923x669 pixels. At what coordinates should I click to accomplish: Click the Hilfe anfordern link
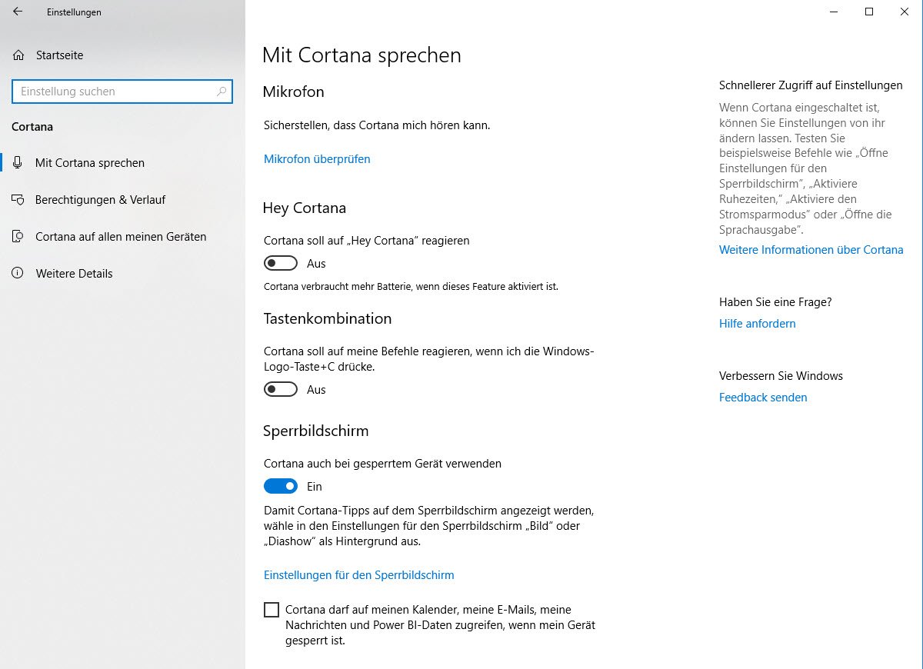[758, 324]
